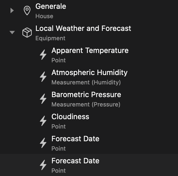
Task: Select the Generale item label
Action: point(51,6)
